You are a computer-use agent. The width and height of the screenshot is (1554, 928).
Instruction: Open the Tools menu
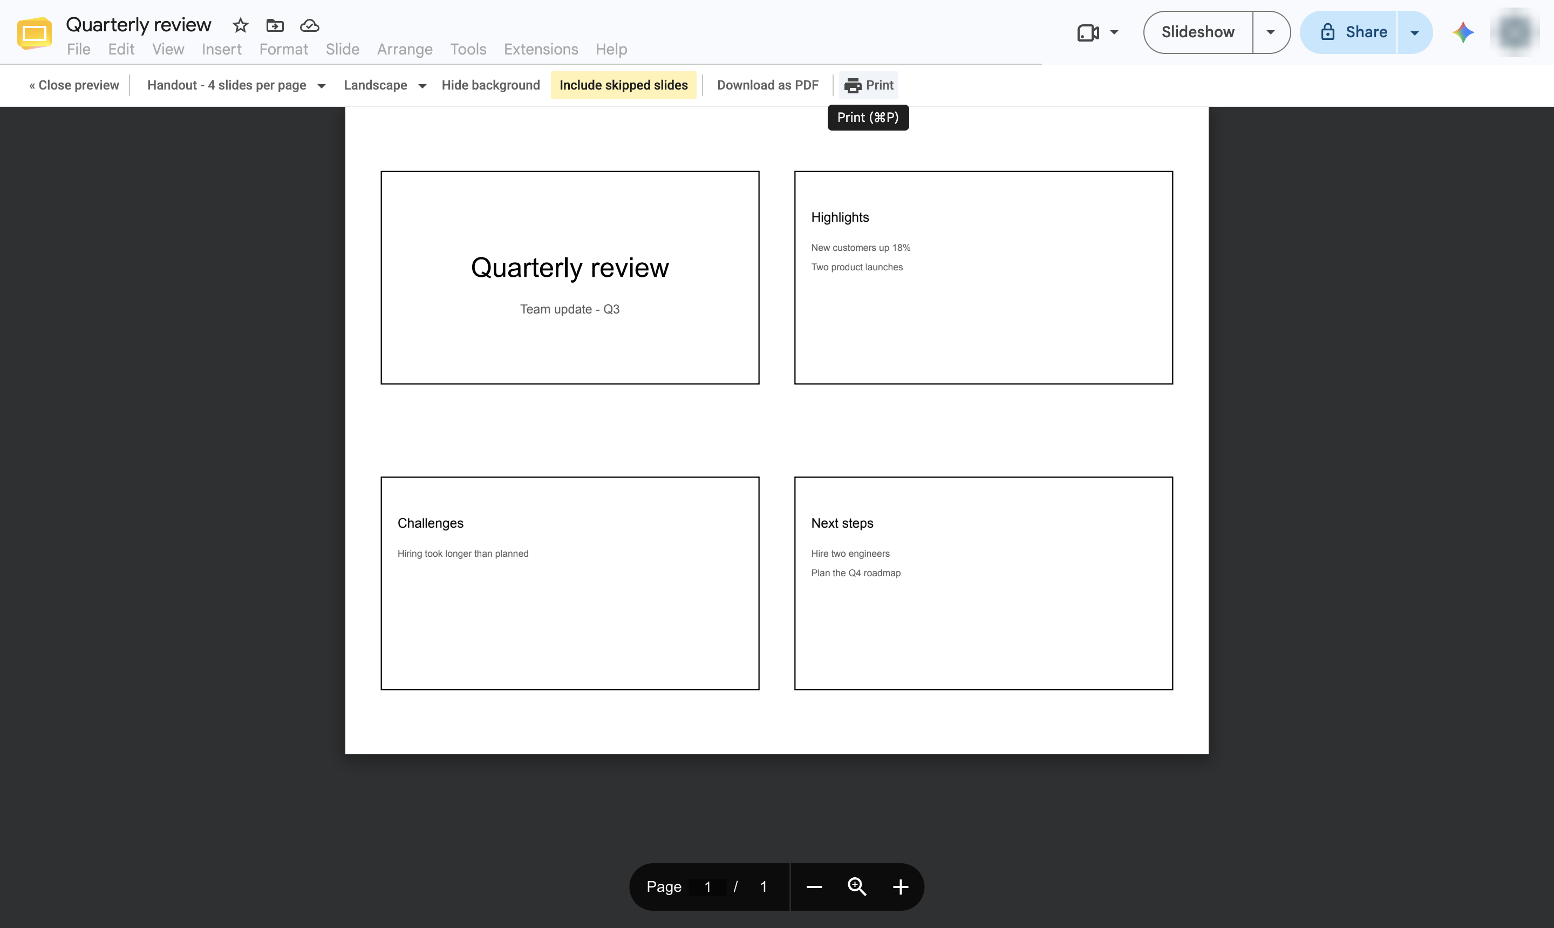pos(468,50)
